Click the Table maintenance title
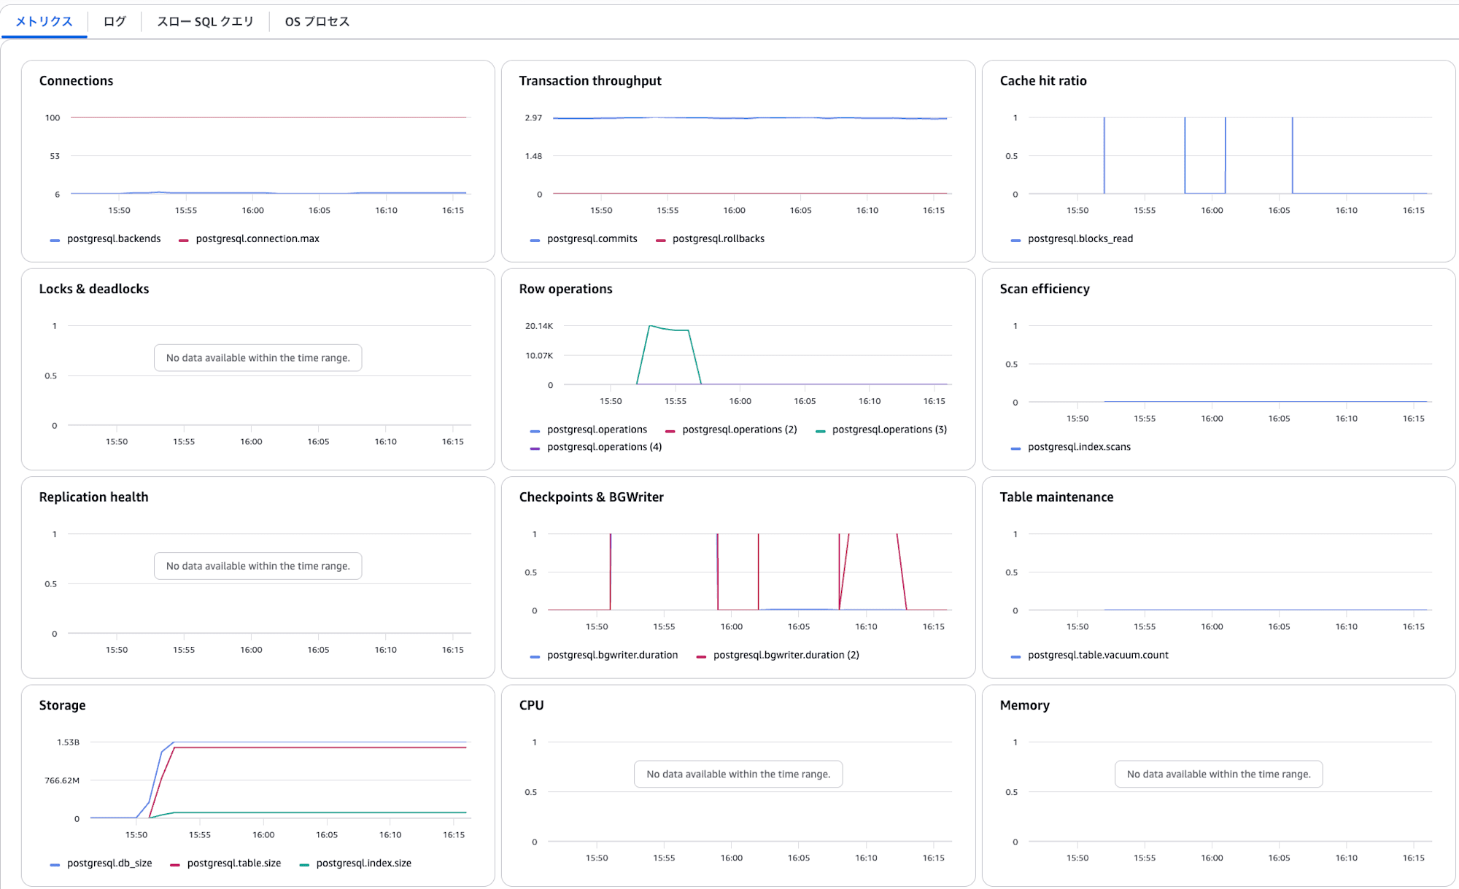Image resolution: width=1459 pixels, height=889 pixels. pos(1056,497)
